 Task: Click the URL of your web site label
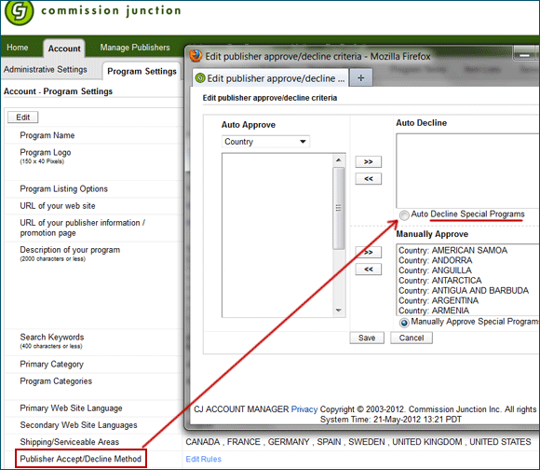click(x=58, y=205)
